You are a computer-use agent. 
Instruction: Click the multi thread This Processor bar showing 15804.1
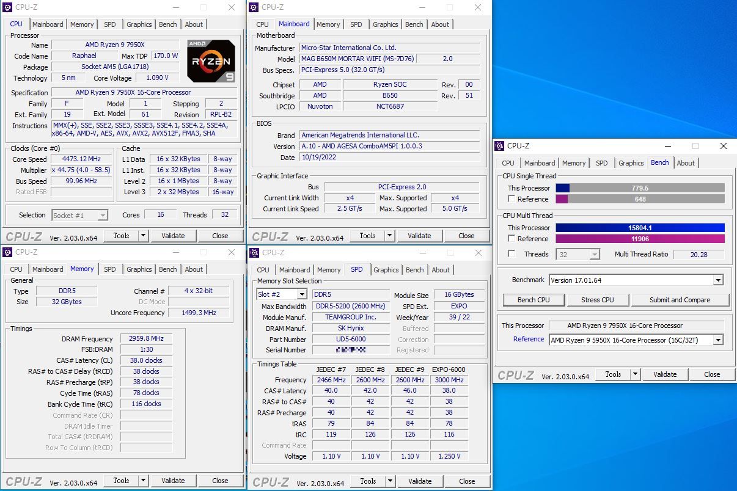(x=640, y=228)
